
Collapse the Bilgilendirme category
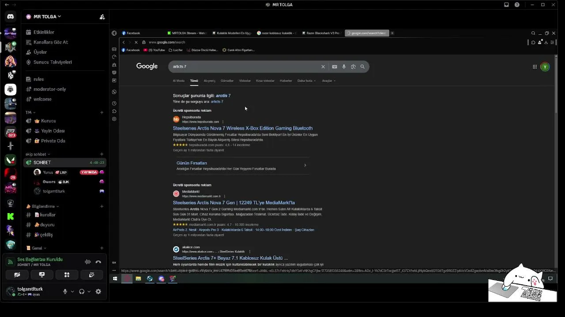[x=43, y=206]
